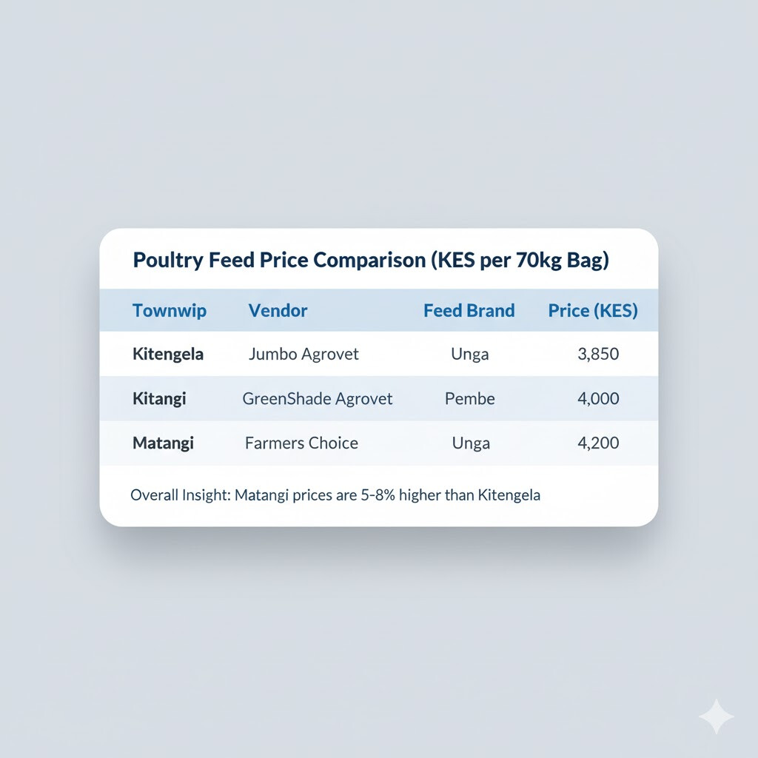Click the GreenShade Agrovet vendor cell
The width and height of the screenshot is (758, 758).
(x=318, y=398)
